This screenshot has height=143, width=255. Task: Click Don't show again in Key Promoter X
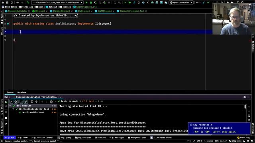coord(224,132)
